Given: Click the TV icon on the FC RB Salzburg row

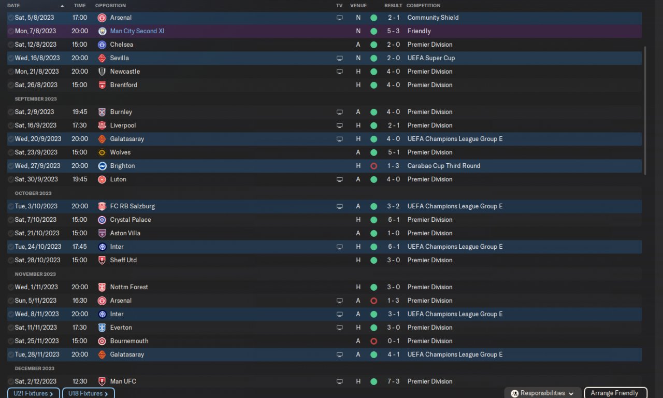Looking at the screenshot, I should pos(340,206).
